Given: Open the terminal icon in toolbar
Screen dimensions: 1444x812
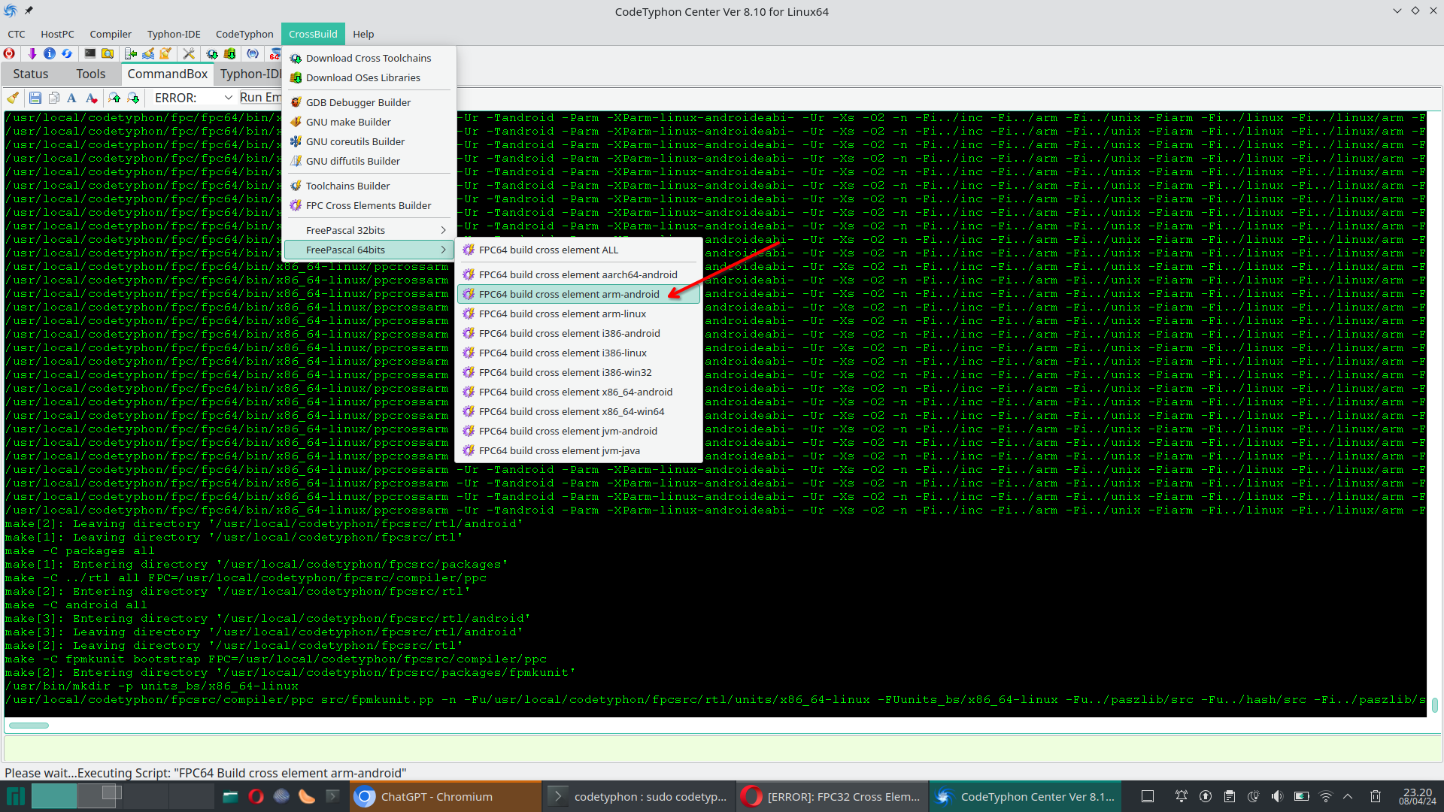Looking at the screenshot, I should 89,53.
